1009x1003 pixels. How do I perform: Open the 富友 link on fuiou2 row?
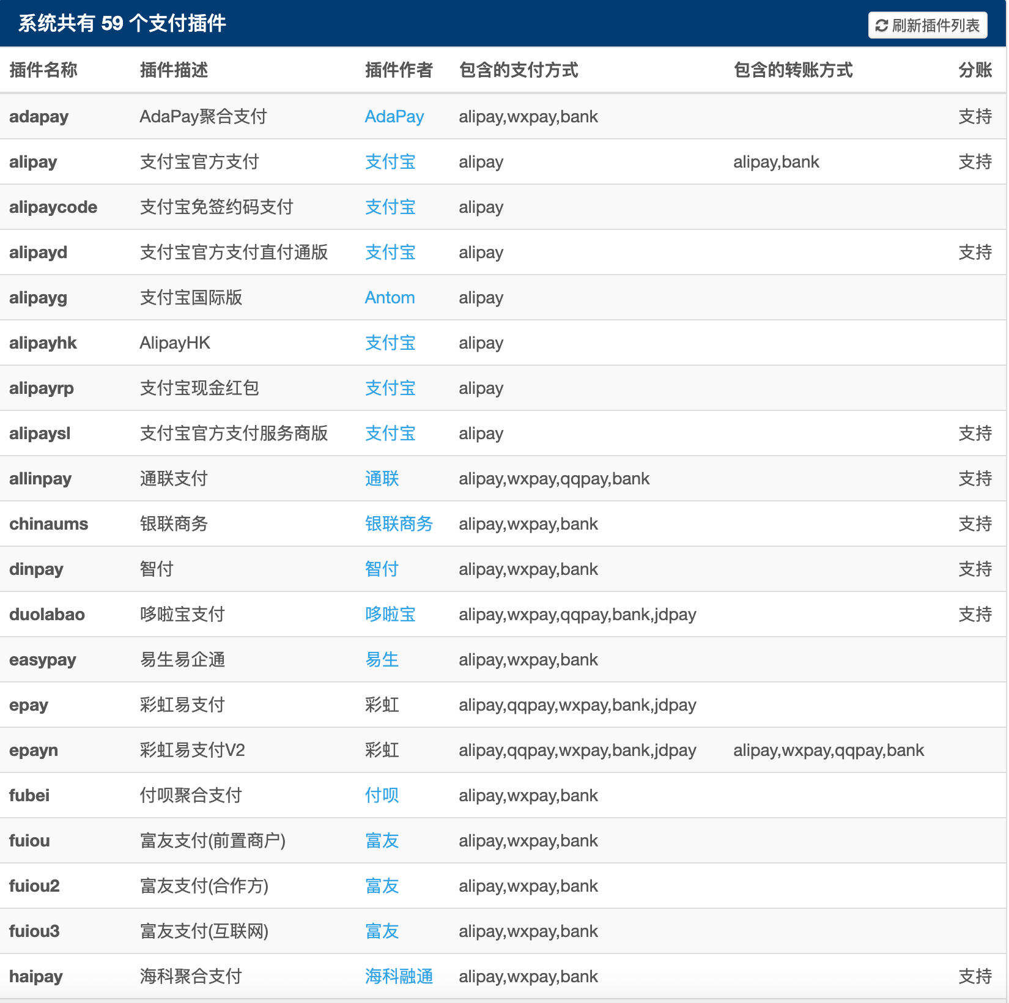(x=382, y=886)
